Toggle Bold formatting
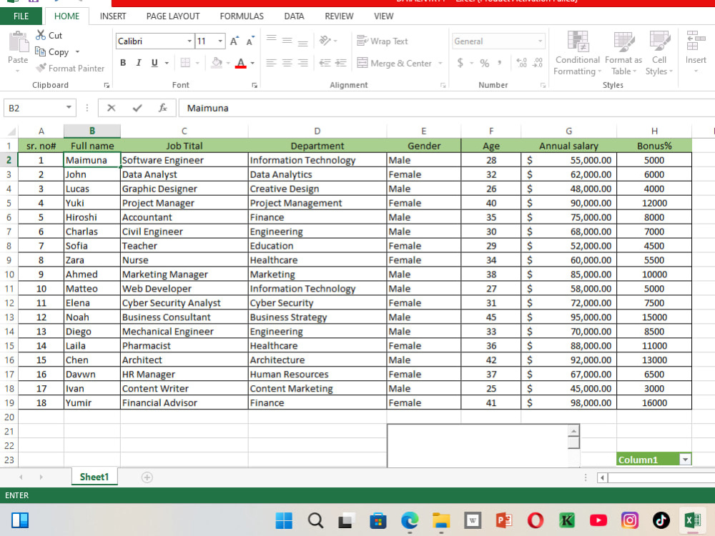This screenshot has height=536, width=715. click(x=123, y=62)
